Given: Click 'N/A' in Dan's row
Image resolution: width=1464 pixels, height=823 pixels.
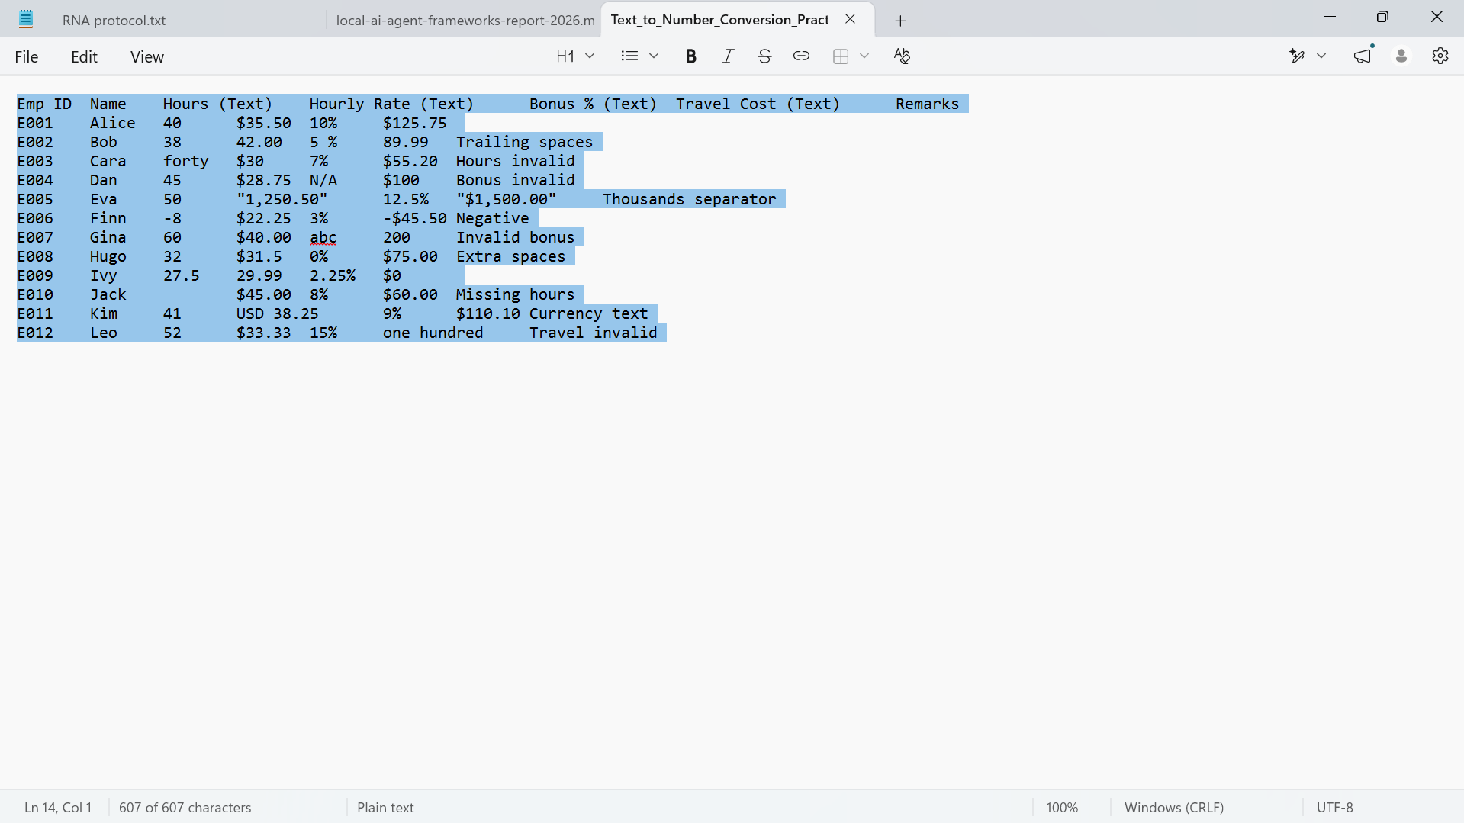Looking at the screenshot, I should (323, 180).
